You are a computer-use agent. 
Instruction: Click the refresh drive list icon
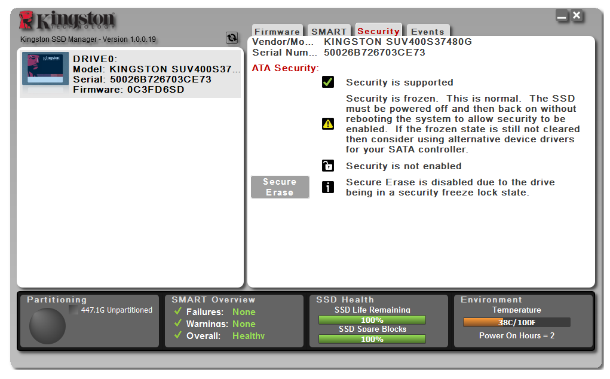click(x=232, y=38)
